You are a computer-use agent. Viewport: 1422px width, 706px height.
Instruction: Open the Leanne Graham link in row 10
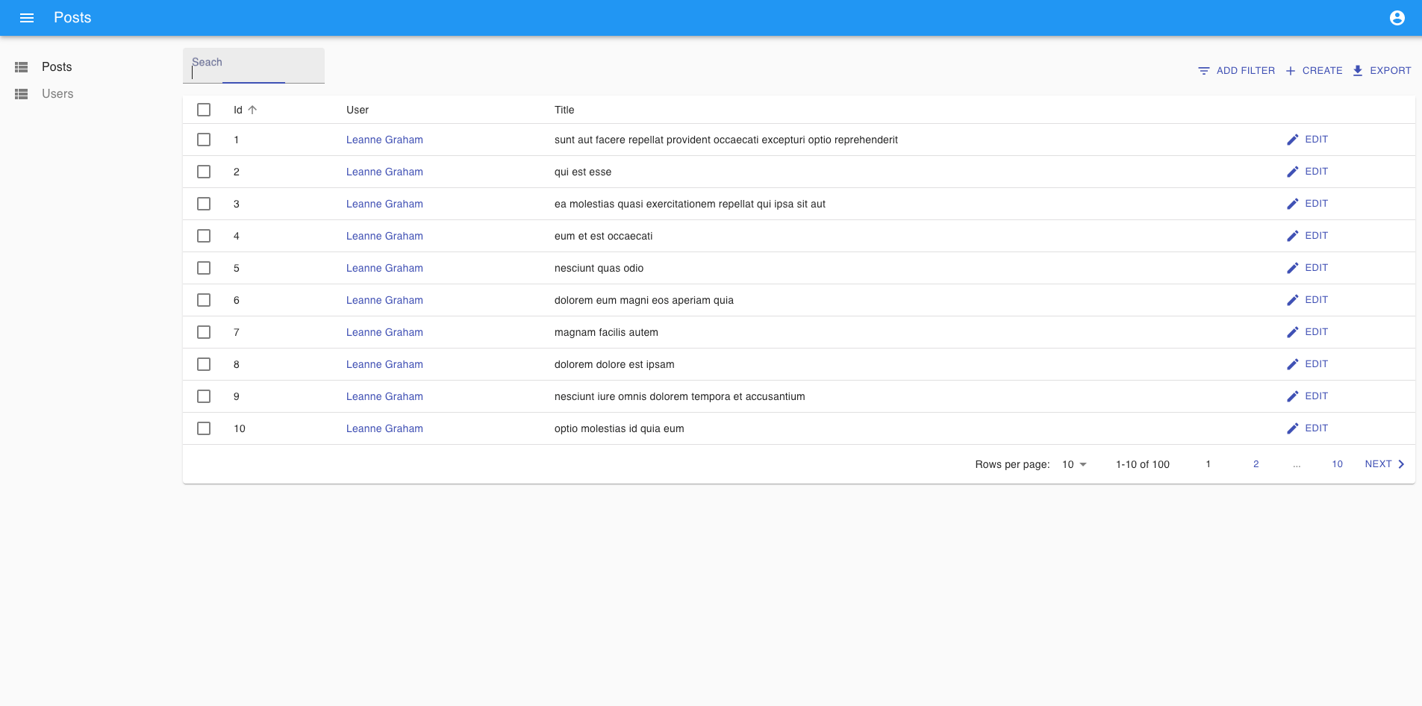click(384, 428)
